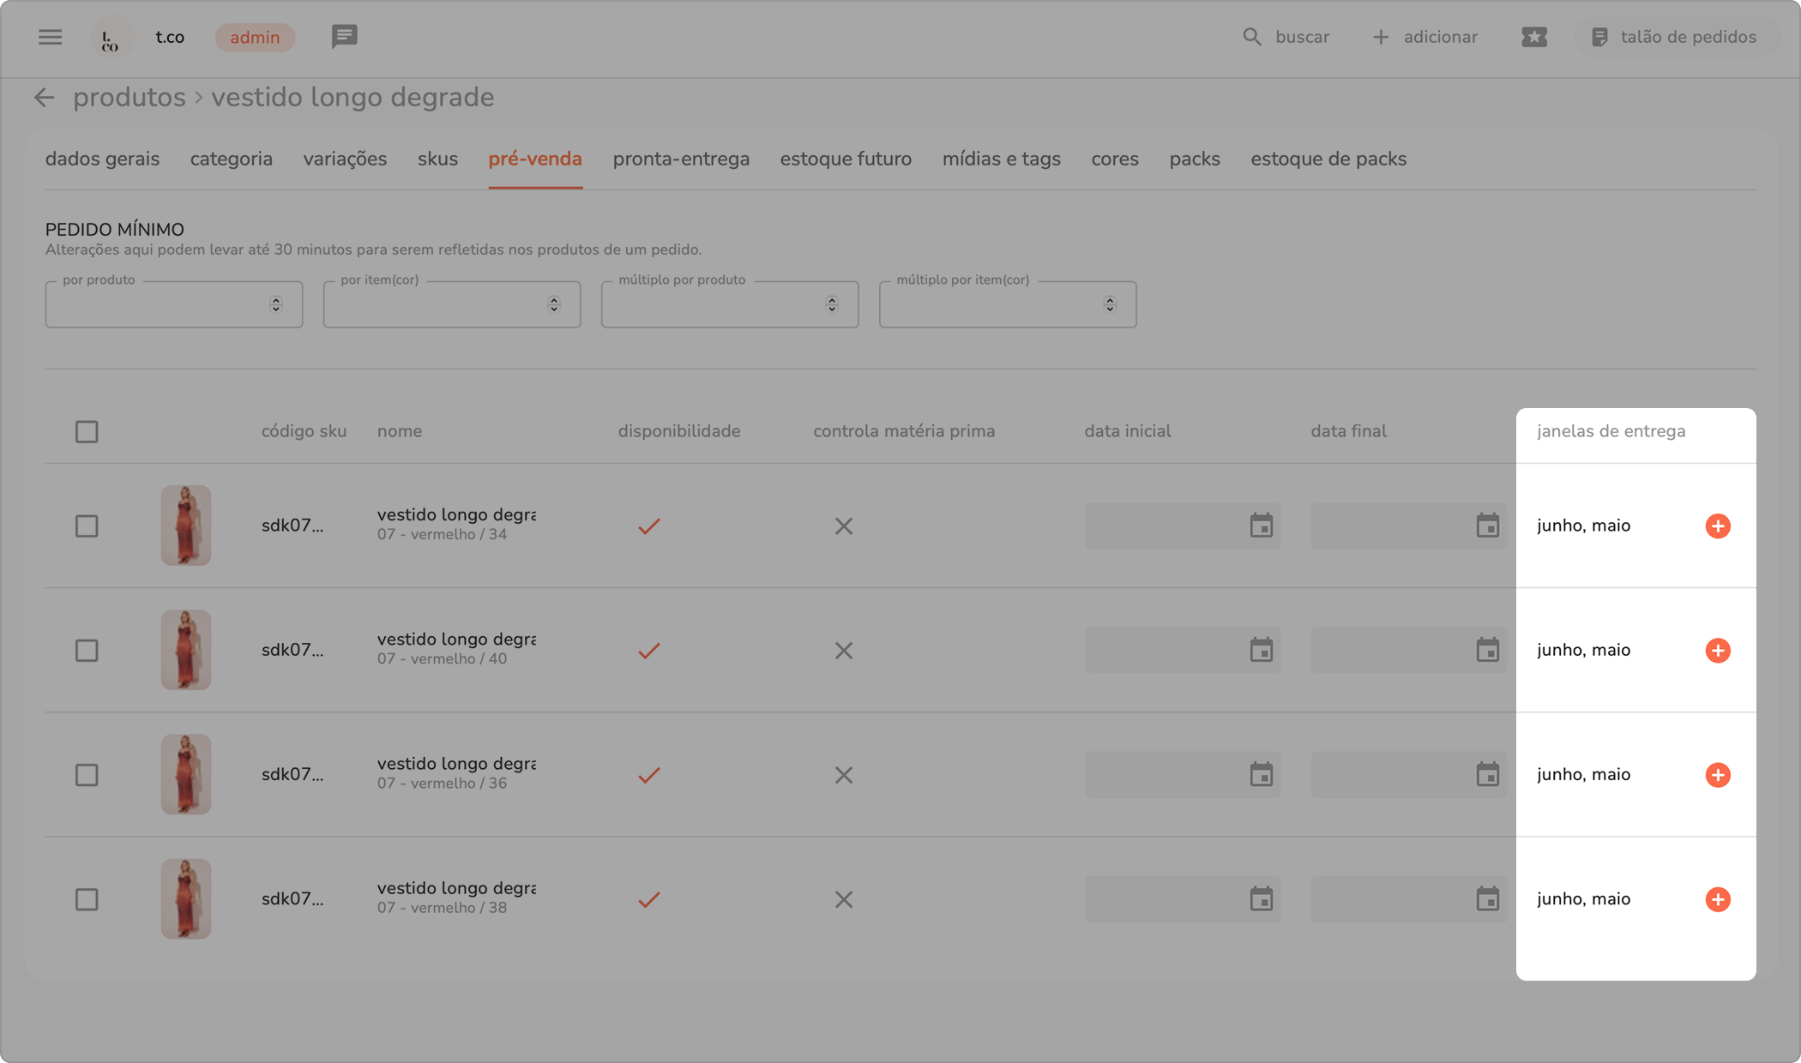This screenshot has height=1063, width=1801.
Task: Add delivery window for vermelho / 38 row
Action: pos(1717,899)
